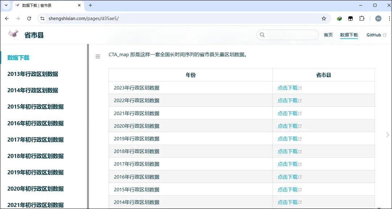This screenshot has height=209, width=392.
Task: Select table cell 2022年行政区划数据
Action: click(x=191, y=101)
